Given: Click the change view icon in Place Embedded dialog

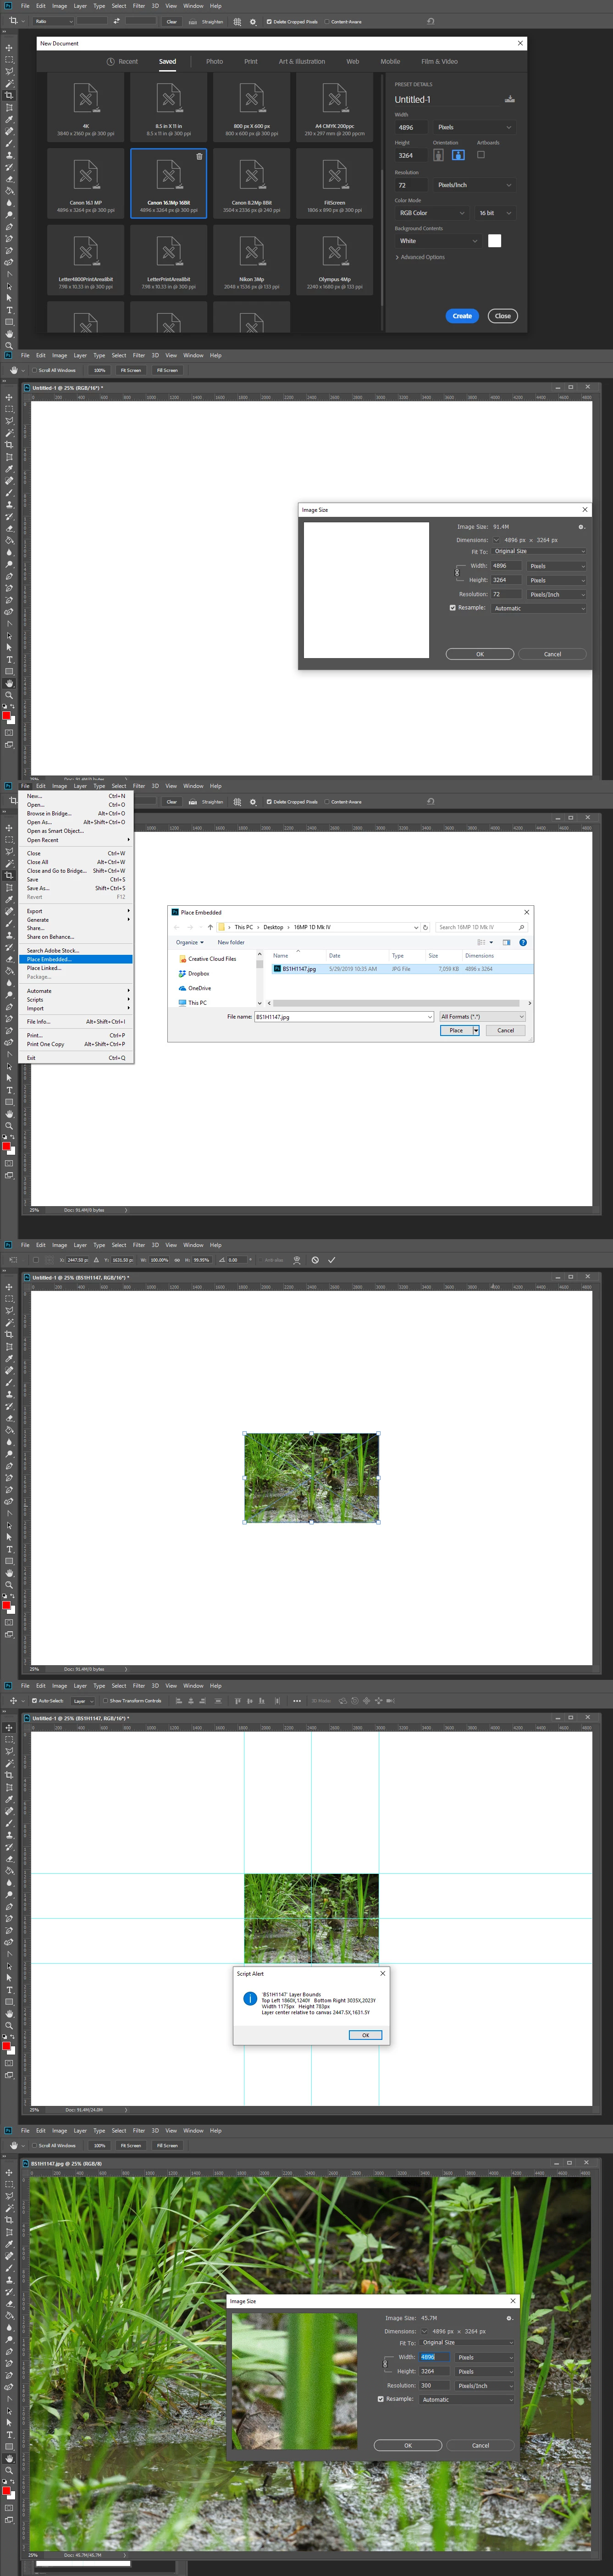Looking at the screenshot, I should pyautogui.click(x=482, y=942).
